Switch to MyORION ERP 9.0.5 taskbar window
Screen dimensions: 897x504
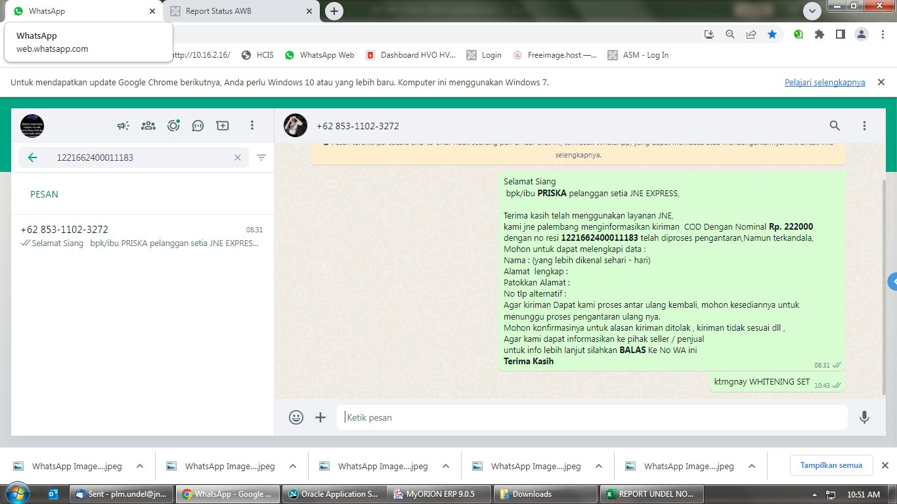pos(439,494)
